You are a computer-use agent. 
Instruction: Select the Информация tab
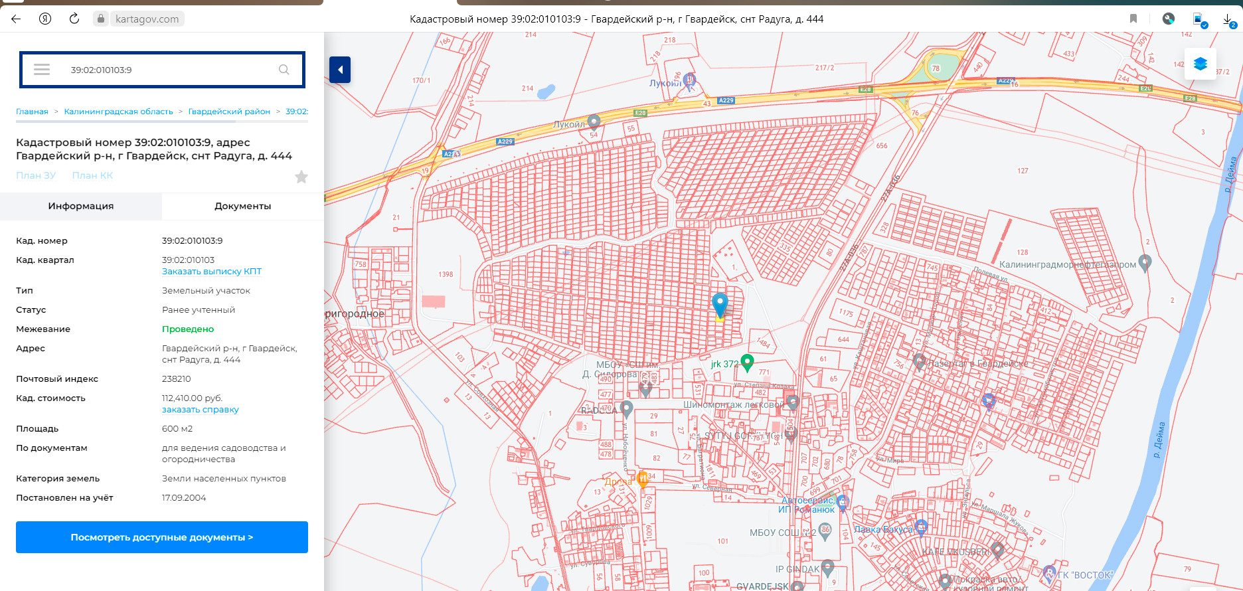coord(81,206)
